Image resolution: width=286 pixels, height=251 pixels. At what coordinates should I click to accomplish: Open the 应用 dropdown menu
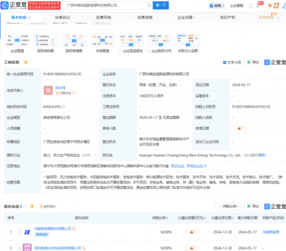click(217, 6)
